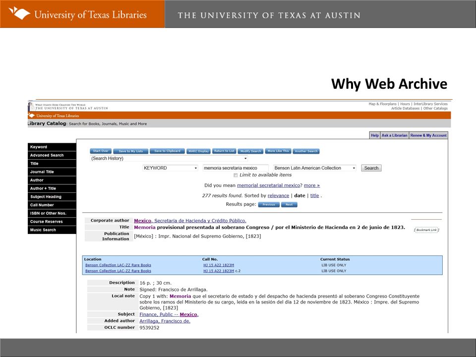Screen dimensions: 476x357
Task: Select Call Number in the side menu
Action: (52, 205)
